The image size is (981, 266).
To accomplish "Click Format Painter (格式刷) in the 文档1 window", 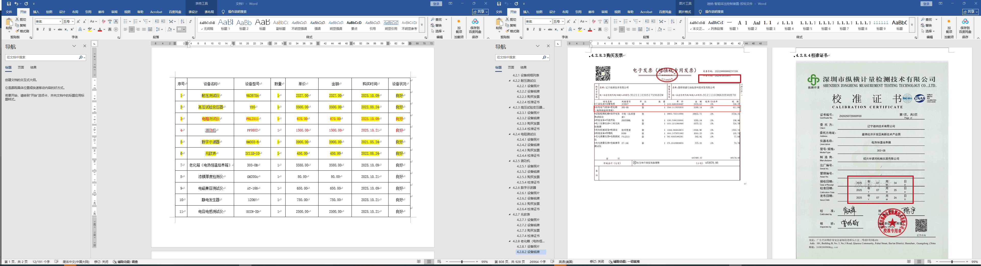I will coord(22,31).
